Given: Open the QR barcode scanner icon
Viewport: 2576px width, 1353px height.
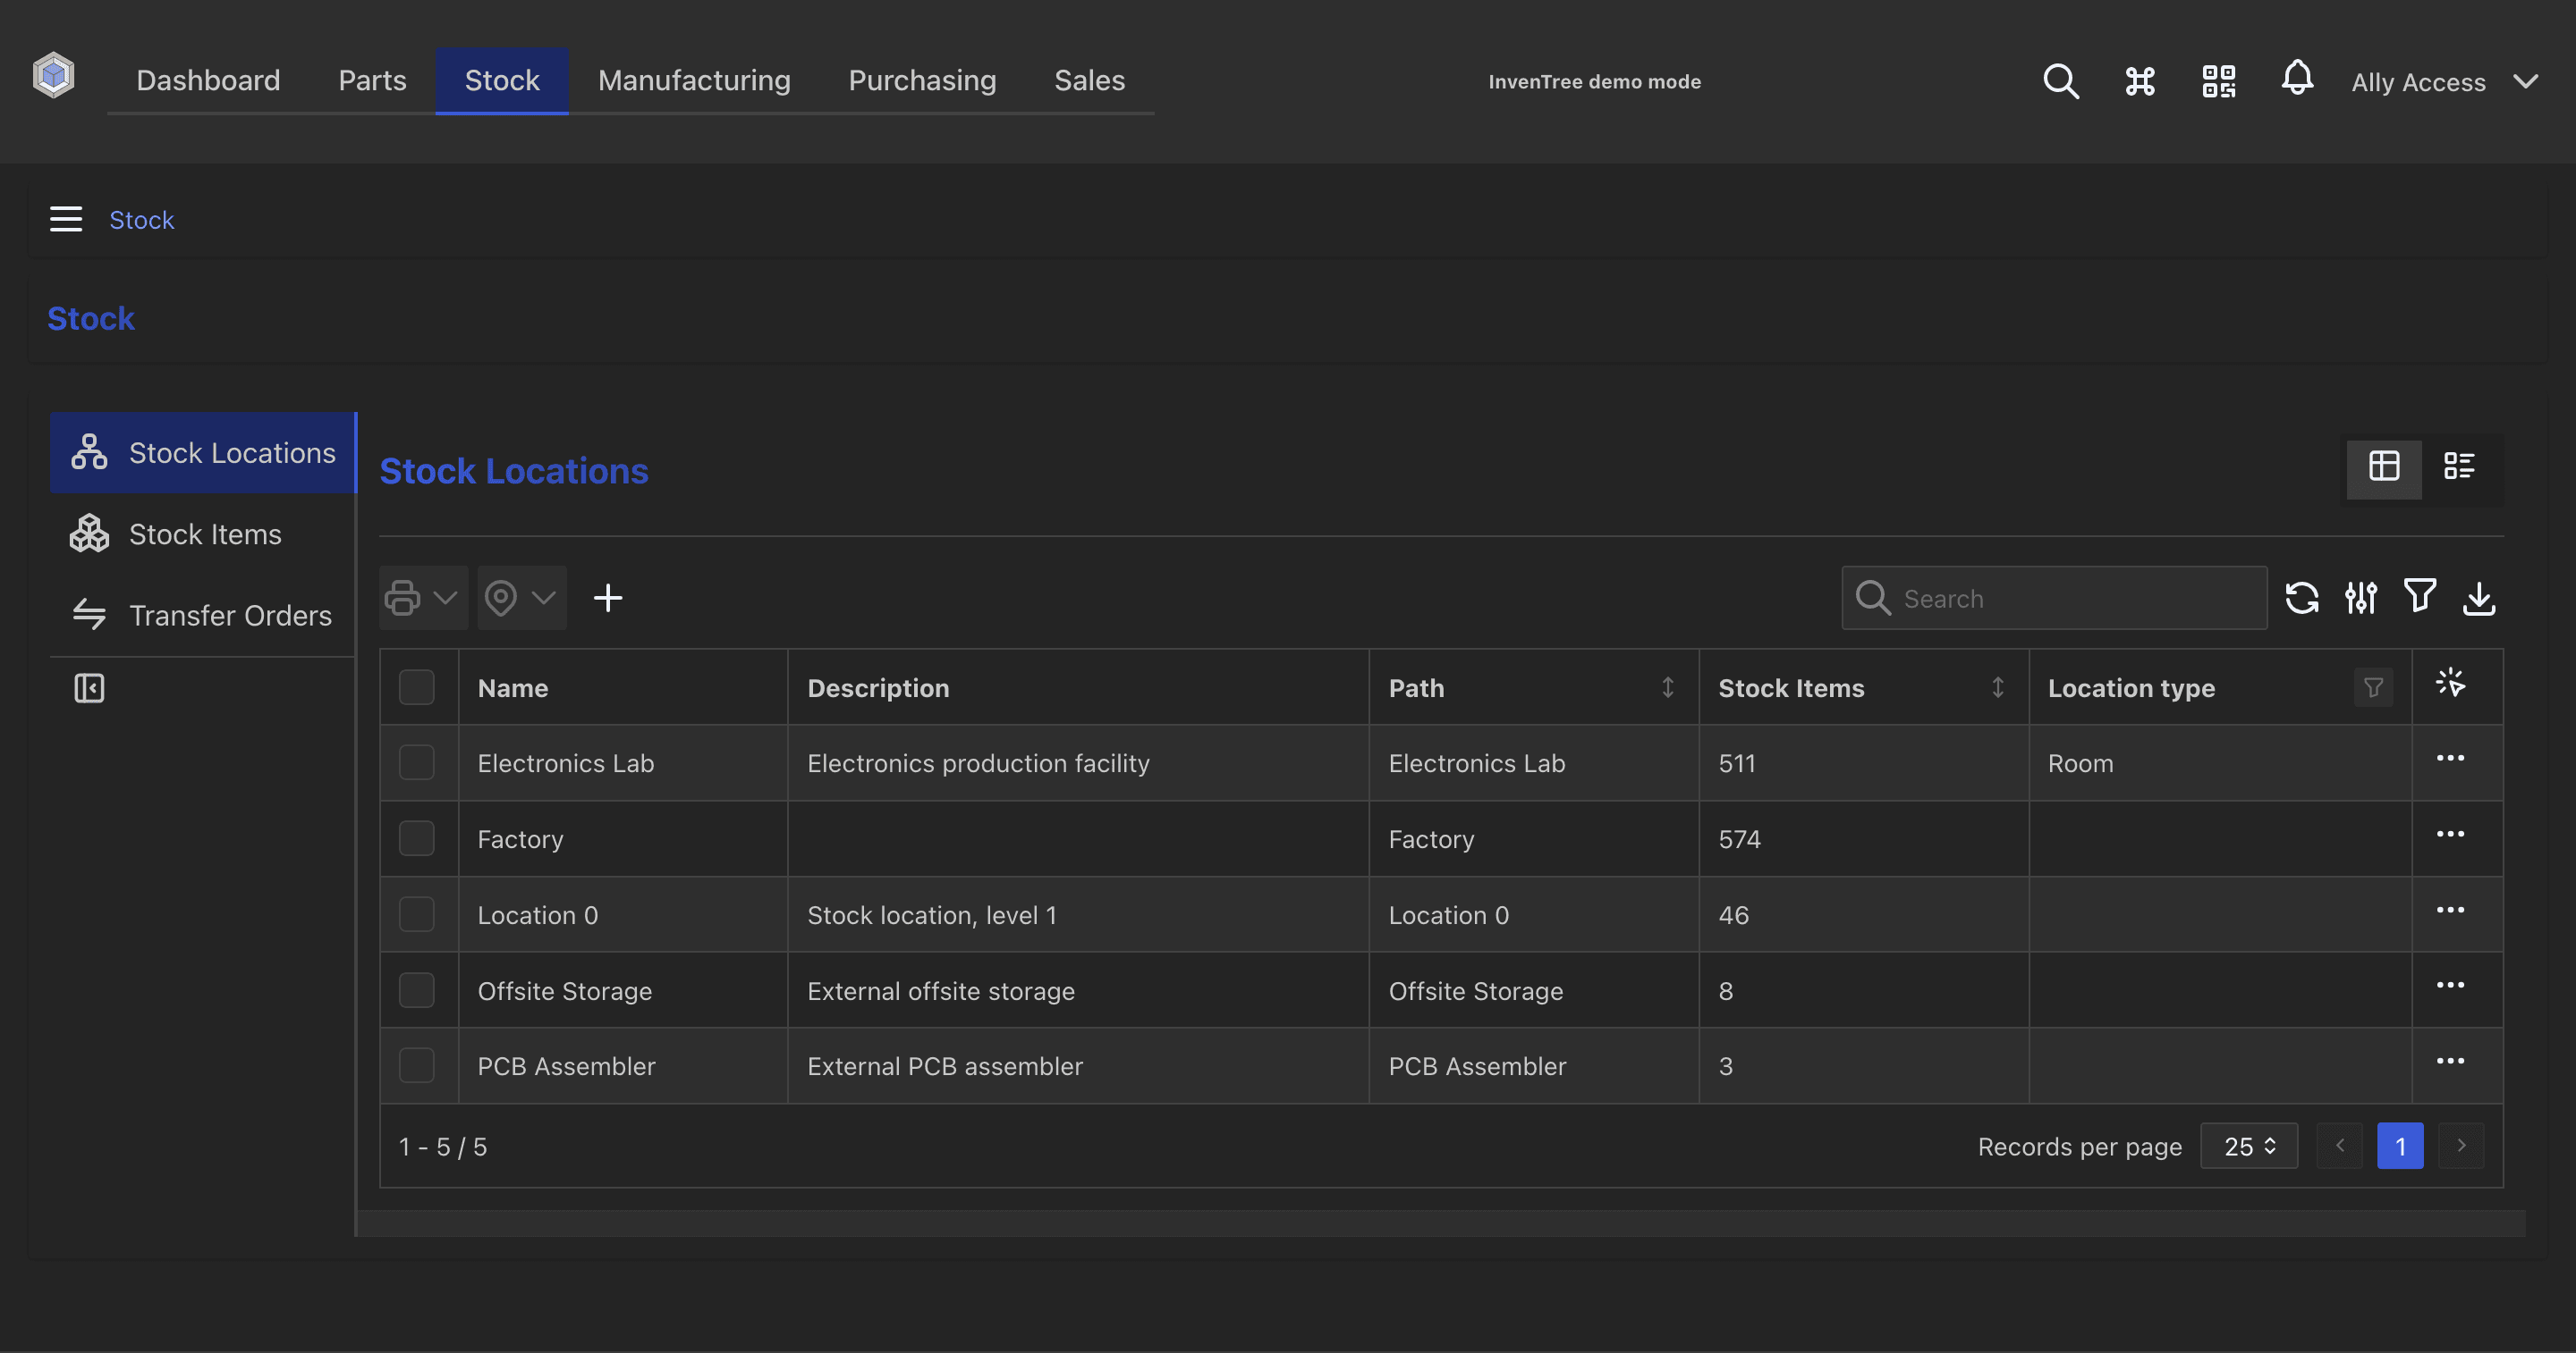Looking at the screenshot, I should (x=2218, y=81).
